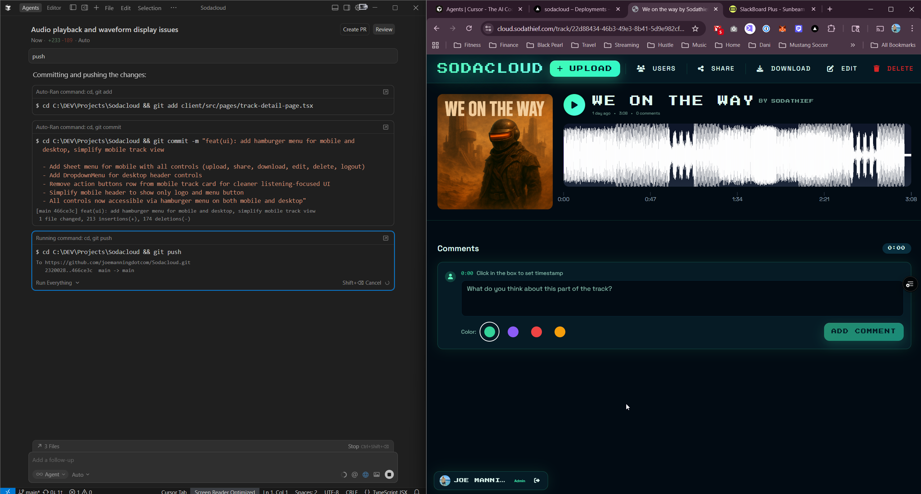921x494 pixels.
Task: Play the We On The Way track
Action: point(574,105)
